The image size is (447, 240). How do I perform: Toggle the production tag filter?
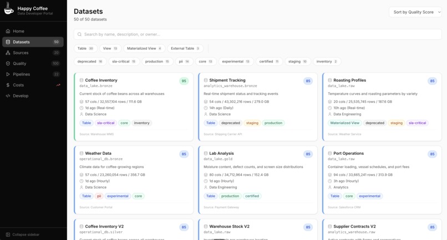point(158,61)
